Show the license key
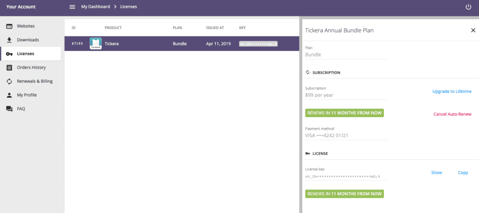The height and width of the screenshot is (213, 479). pos(436,172)
